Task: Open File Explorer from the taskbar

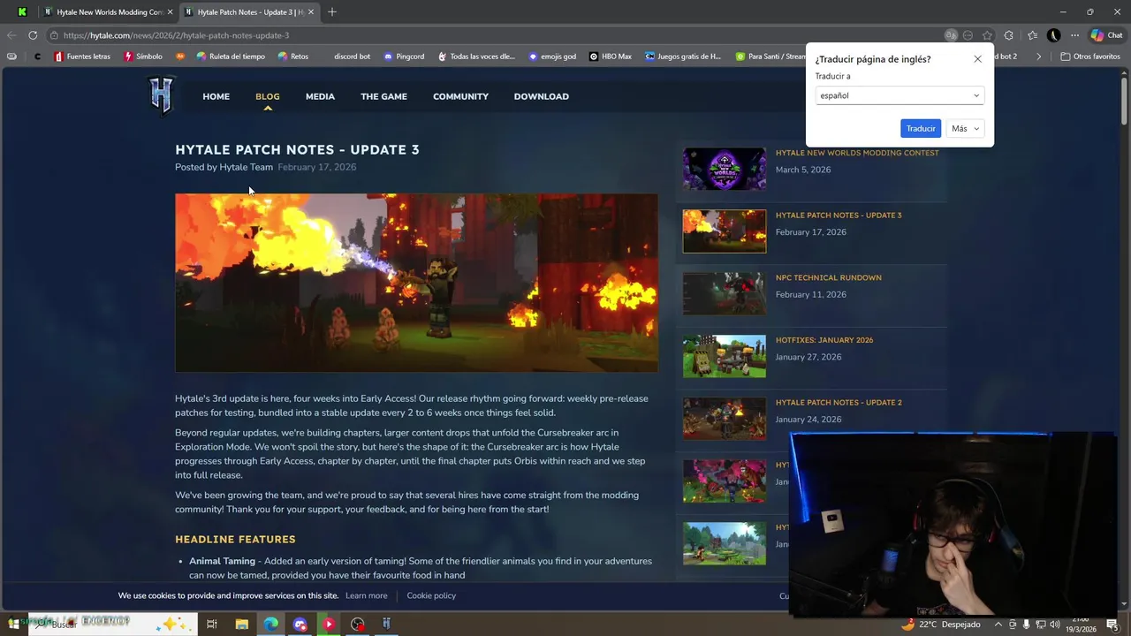Action: click(241, 624)
